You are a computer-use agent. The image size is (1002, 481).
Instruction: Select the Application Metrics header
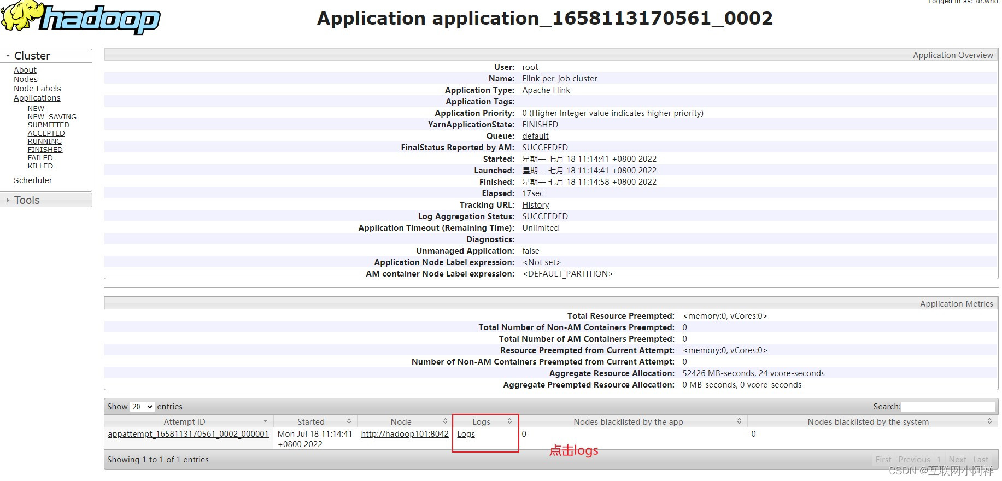(x=956, y=304)
